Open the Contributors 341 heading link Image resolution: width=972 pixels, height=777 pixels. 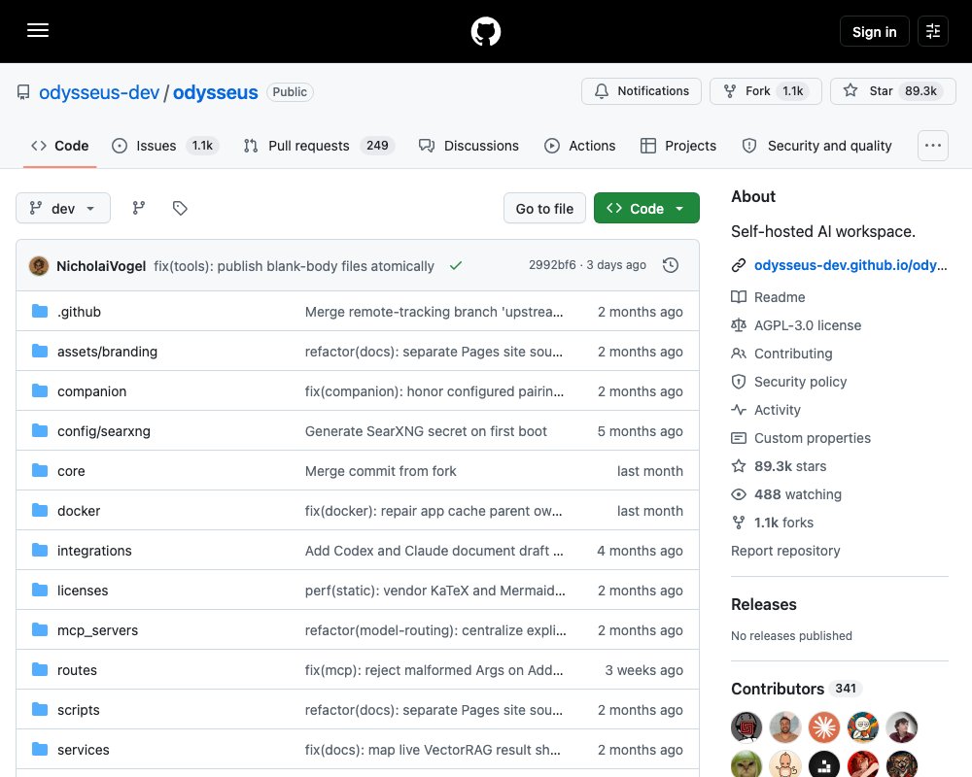point(796,689)
